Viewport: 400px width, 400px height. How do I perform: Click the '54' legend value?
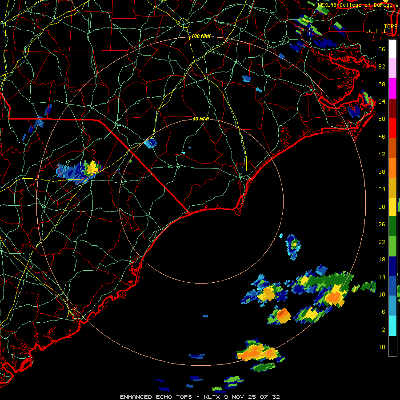(x=382, y=101)
